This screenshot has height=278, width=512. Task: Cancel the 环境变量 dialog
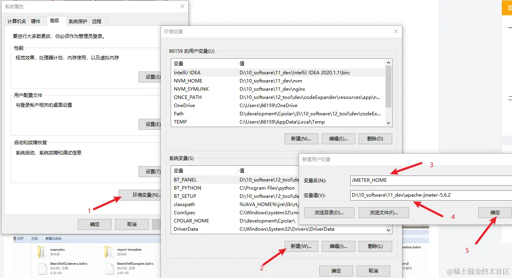click(373, 271)
